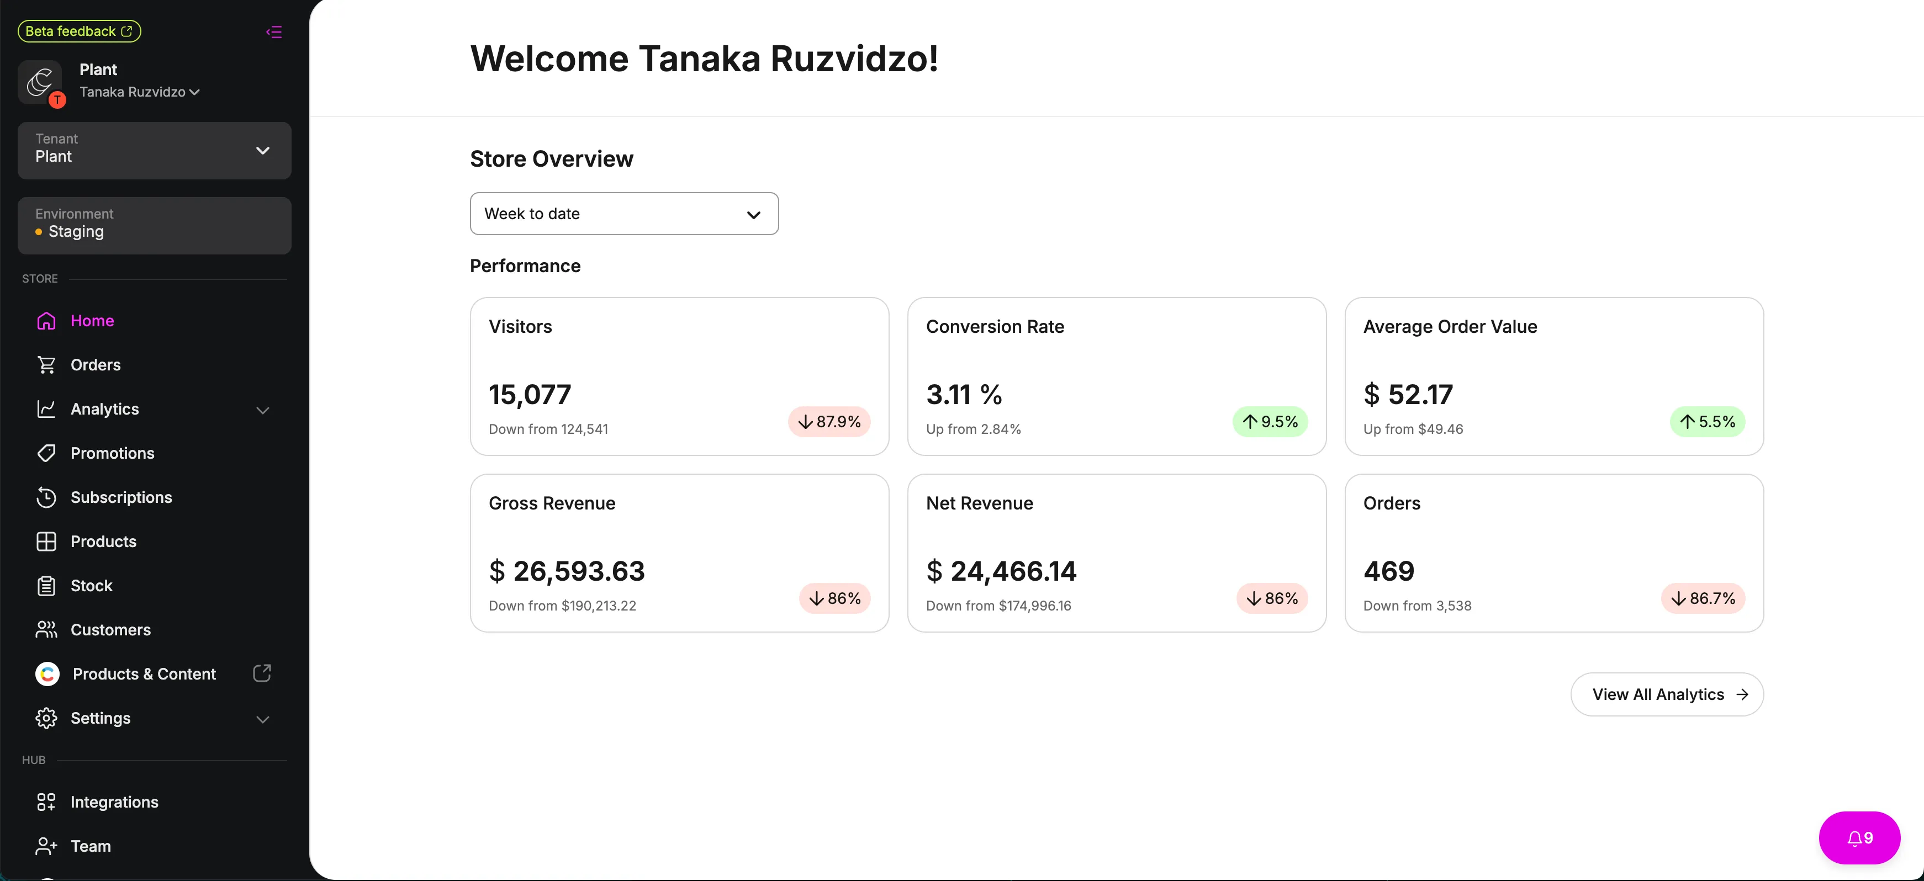Open notifications bell with 9 alerts
1924x881 pixels.
click(x=1860, y=838)
